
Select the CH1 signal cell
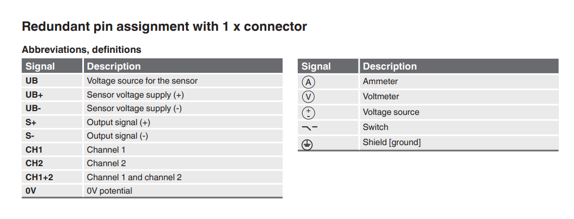click(x=34, y=149)
